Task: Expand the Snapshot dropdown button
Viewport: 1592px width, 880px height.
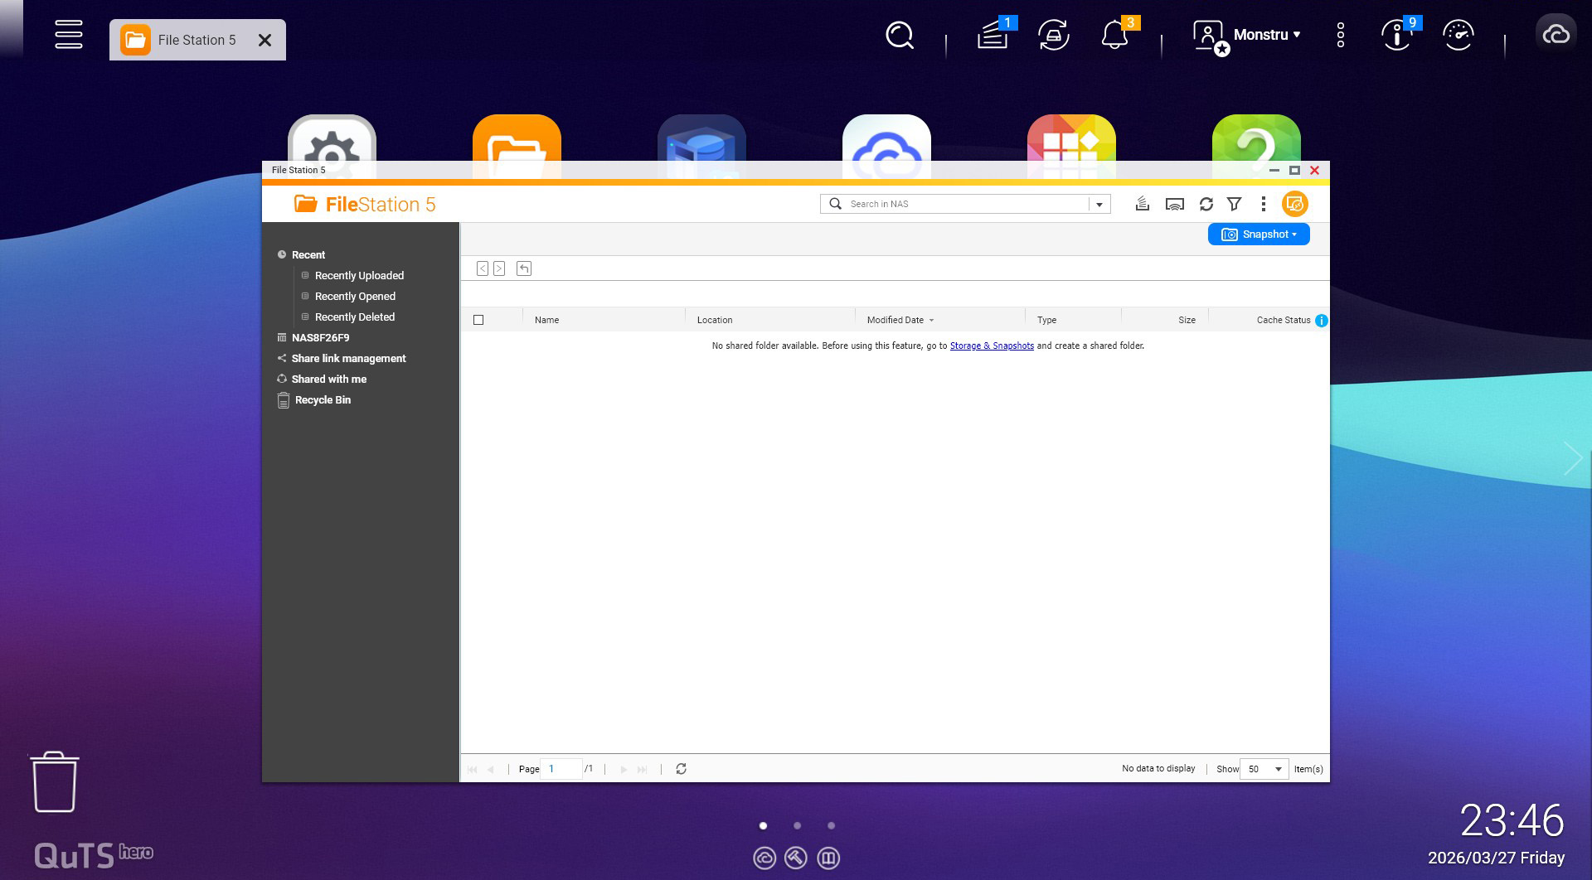Action: 1259,235
